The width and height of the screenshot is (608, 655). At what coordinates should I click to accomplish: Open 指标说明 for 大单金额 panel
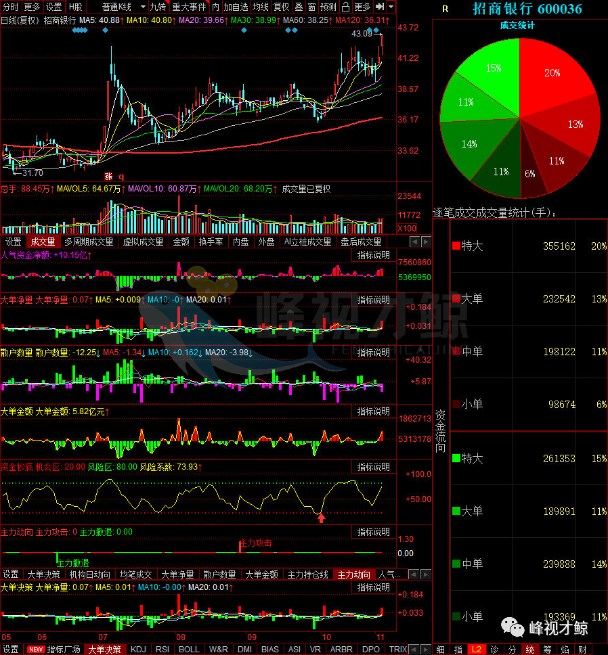[x=373, y=411]
